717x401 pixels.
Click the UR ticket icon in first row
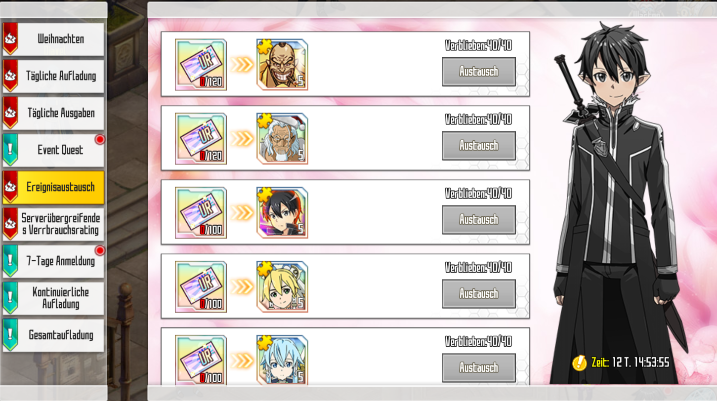pos(201,65)
